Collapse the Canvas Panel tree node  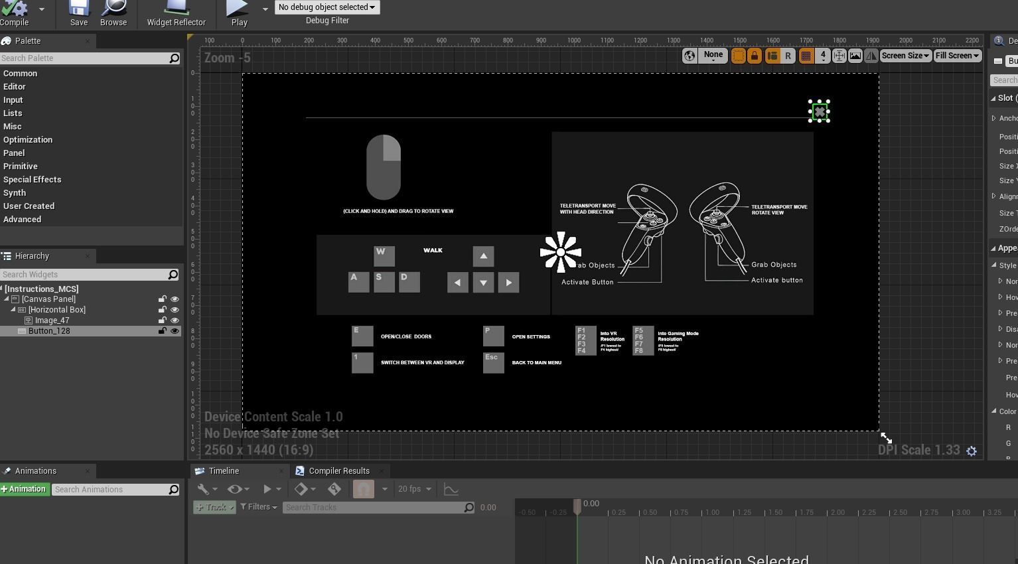(6, 299)
